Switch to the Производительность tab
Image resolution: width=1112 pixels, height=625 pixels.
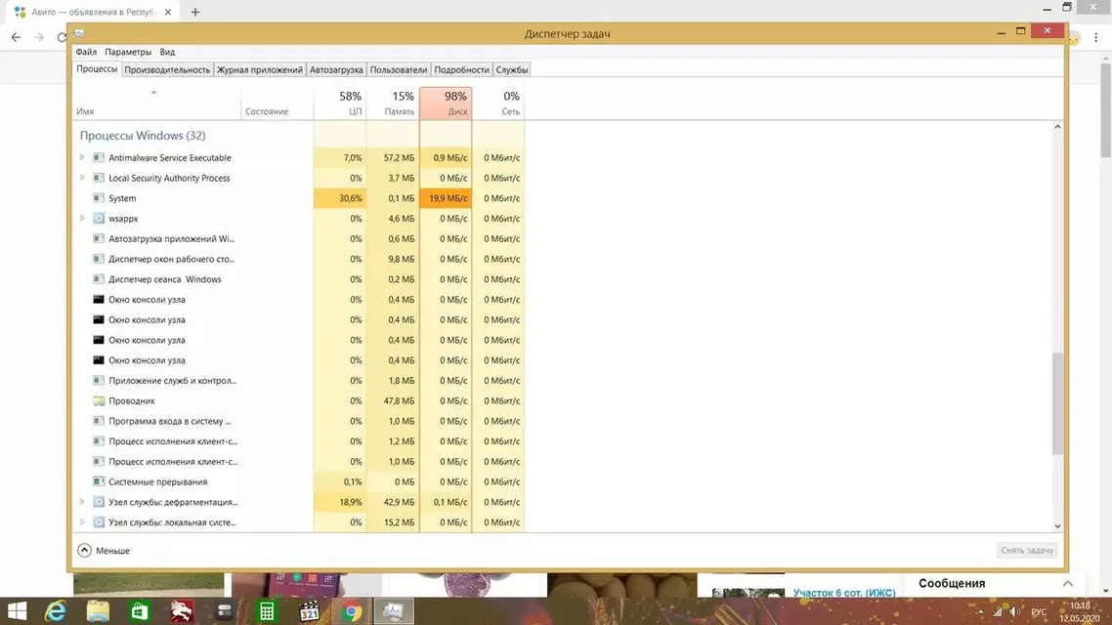point(167,69)
